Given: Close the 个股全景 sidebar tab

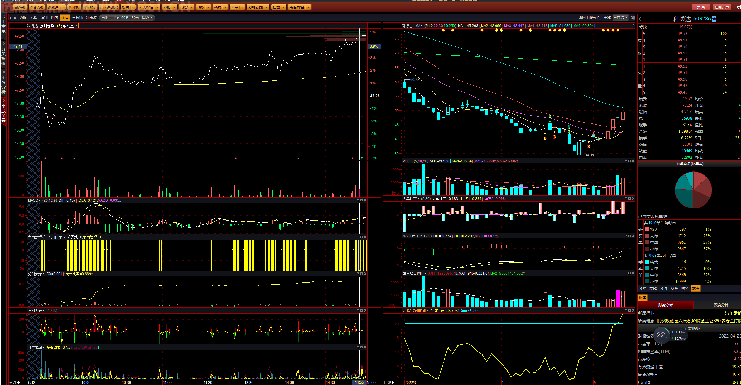Looking at the screenshot, I should 4,100.
